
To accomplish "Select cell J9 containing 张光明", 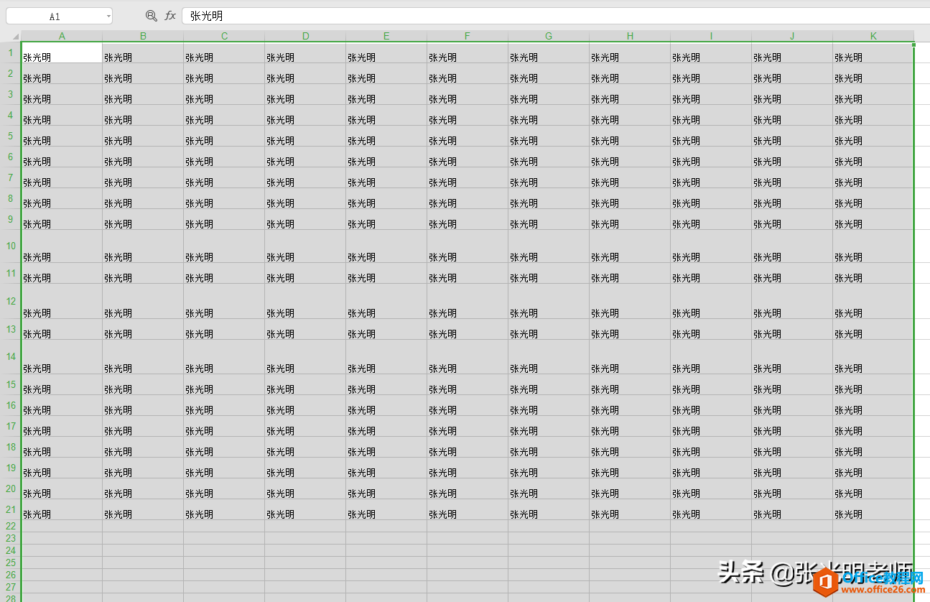I will tap(792, 219).
